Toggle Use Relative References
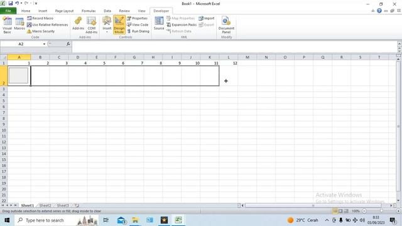The height and width of the screenshot is (226, 402). coord(48,24)
